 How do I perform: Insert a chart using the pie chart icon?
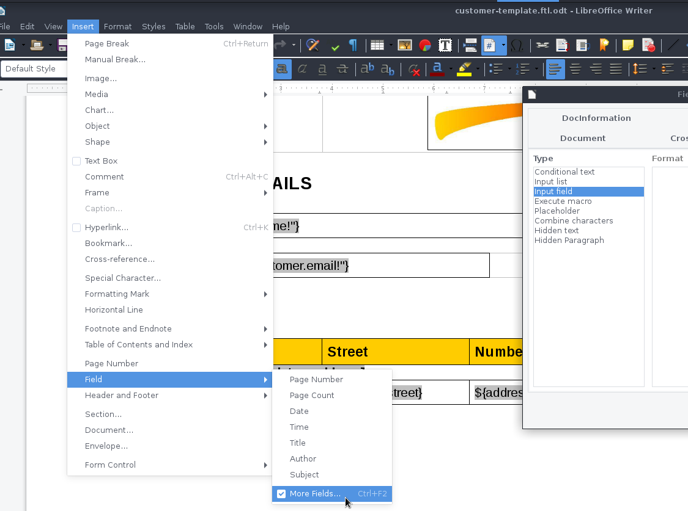424,45
